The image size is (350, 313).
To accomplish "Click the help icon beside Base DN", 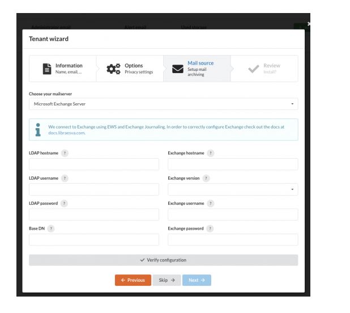I will click(x=51, y=229).
